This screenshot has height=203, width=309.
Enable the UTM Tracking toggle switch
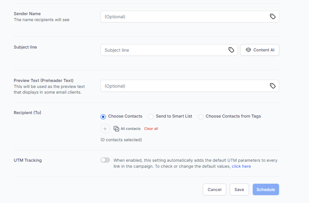point(105,160)
